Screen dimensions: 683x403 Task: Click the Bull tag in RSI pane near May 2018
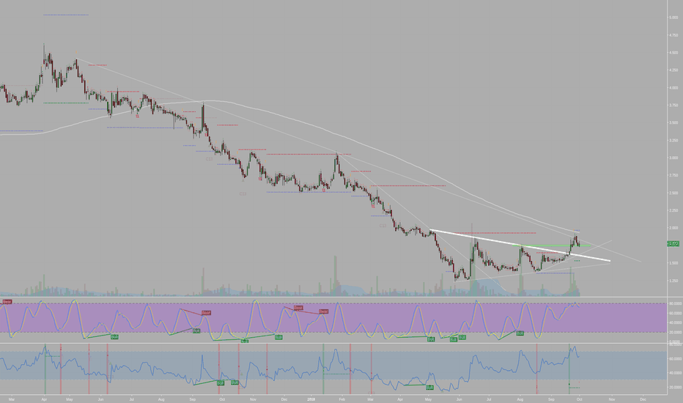click(x=429, y=388)
